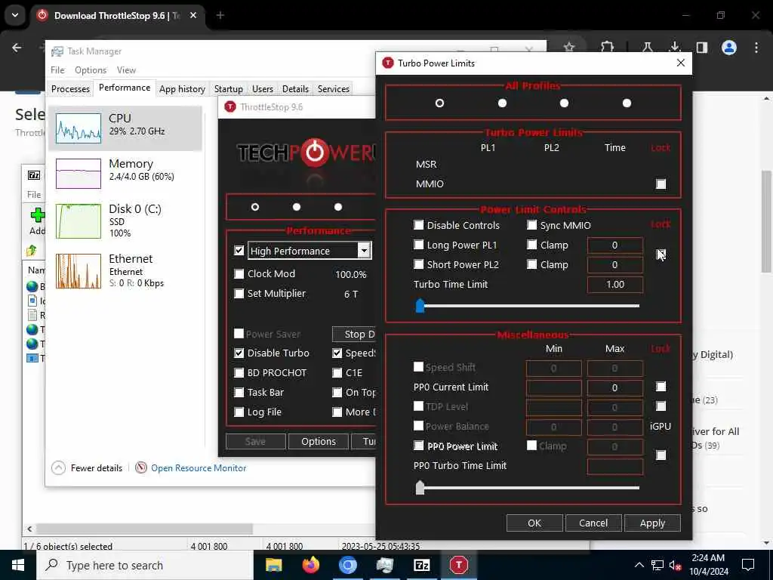The height and width of the screenshot is (580, 773).
Task: Toggle Chrome side panel icon
Action: pos(702,48)
